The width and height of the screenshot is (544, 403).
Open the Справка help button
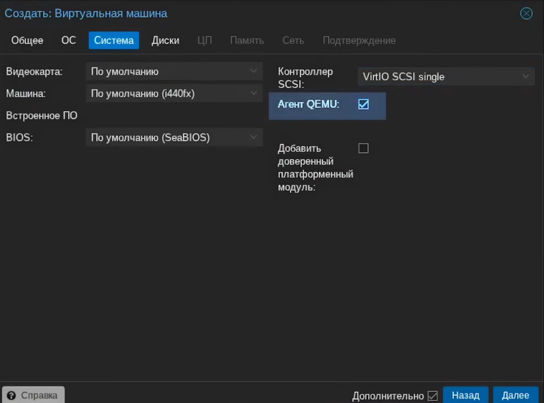coord(33,395)
